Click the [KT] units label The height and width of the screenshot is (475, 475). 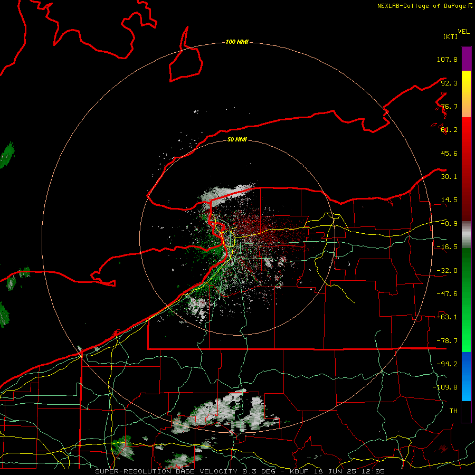click(x=451, y=36)
